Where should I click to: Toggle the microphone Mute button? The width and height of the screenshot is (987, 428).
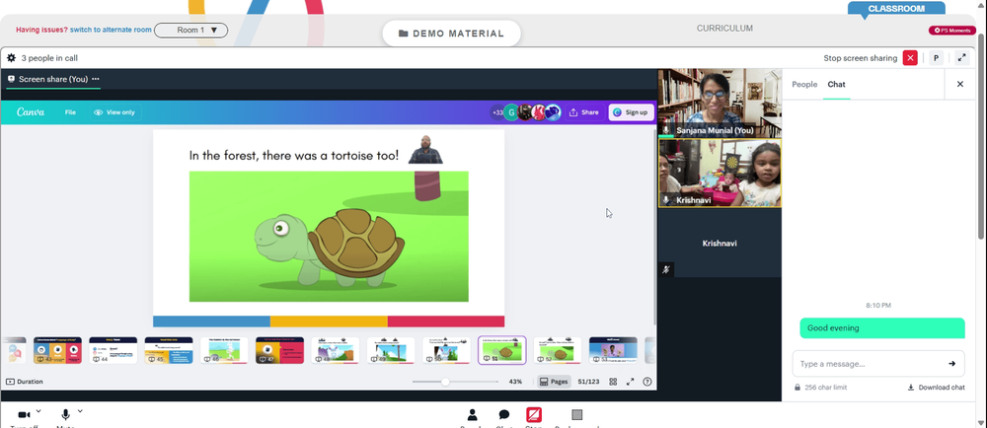65,416
